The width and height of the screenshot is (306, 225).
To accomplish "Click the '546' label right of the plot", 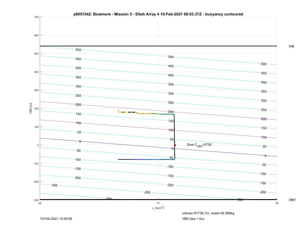I will (291, 47).
